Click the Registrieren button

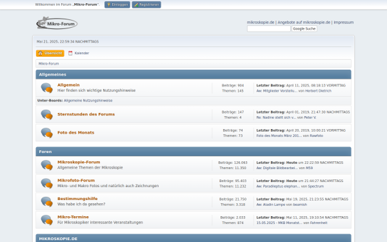(146, 5)
